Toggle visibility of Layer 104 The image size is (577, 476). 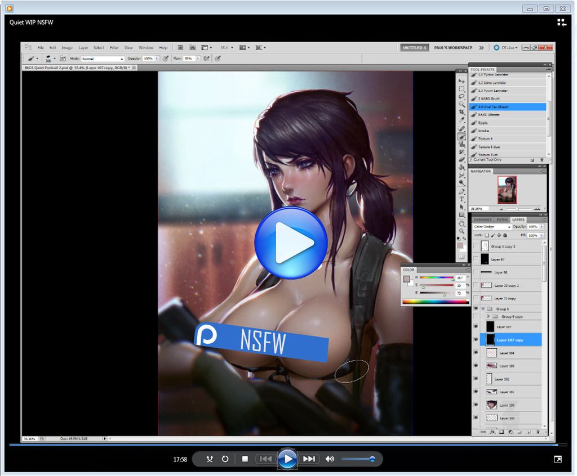pyautogui.click(x=476, y=353)
